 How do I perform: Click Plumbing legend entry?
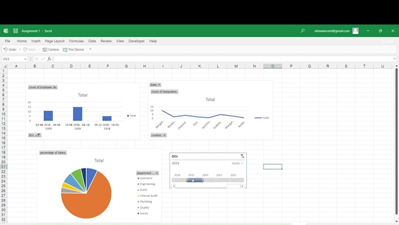(144, 202)
